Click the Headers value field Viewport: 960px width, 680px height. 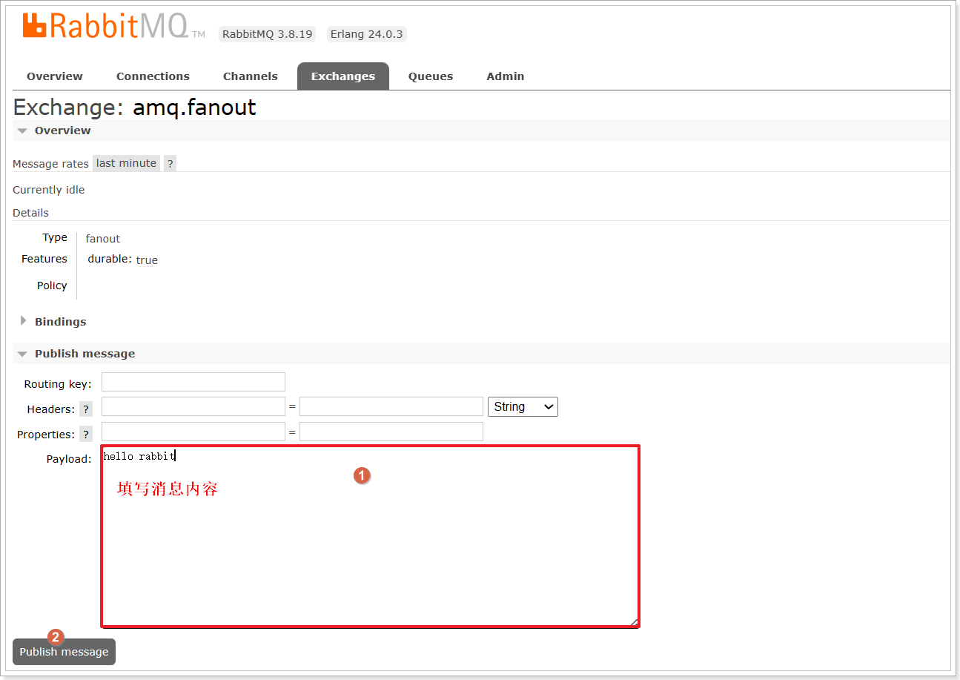click(x=391, y=406)
